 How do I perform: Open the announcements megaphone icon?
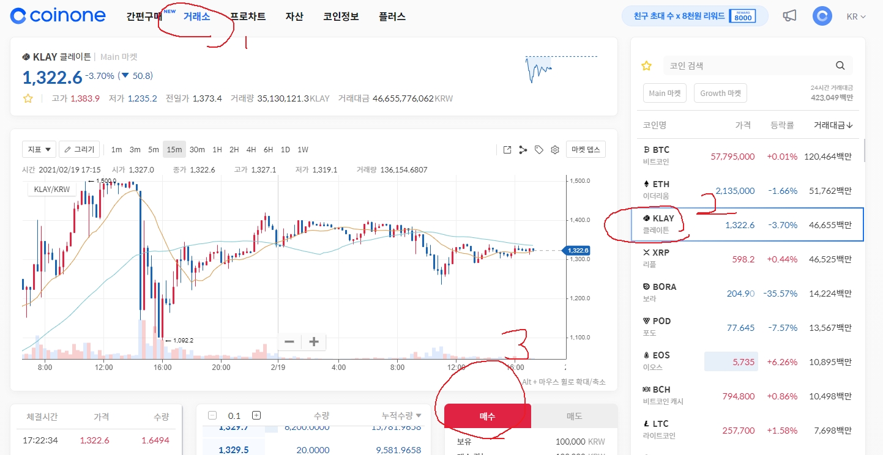pyautogui.click(x=789, y=16)
